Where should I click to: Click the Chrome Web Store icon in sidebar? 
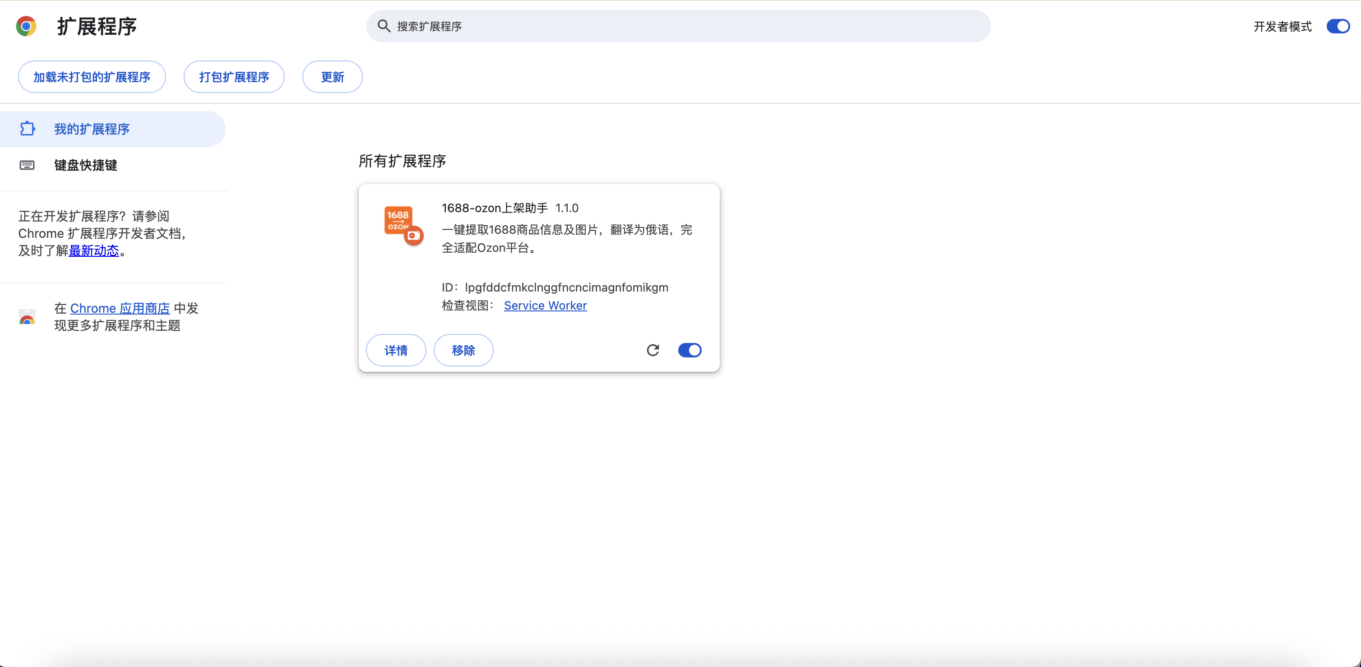coord(27,317)
